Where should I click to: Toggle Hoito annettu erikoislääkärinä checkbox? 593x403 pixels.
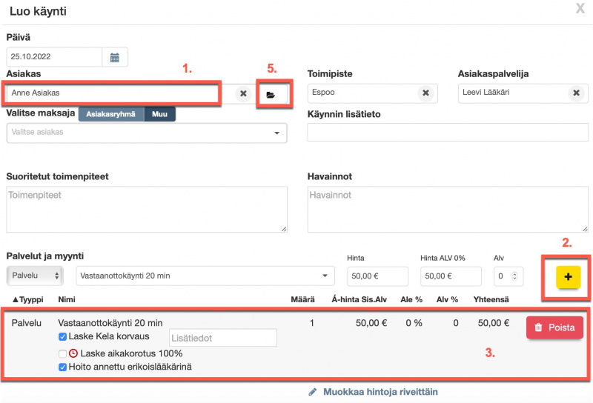pyautogui.click(x=62, y=367)
